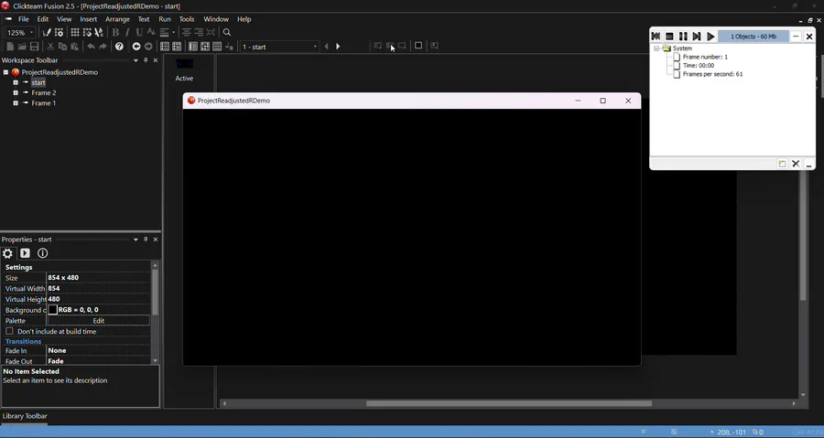Open the text alignment dropdown arrow
The width and height of the screenshot is (824, 438).
[x=173, y=33]
